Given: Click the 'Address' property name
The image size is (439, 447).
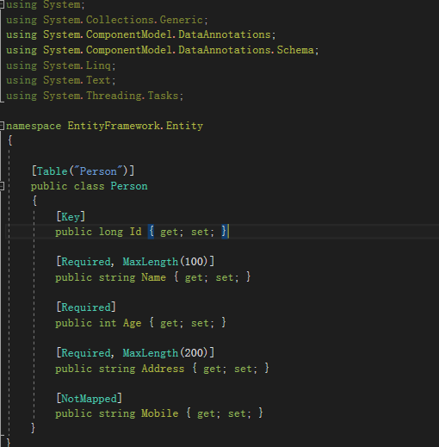Looking at the screenshot, I should (163, 369).
